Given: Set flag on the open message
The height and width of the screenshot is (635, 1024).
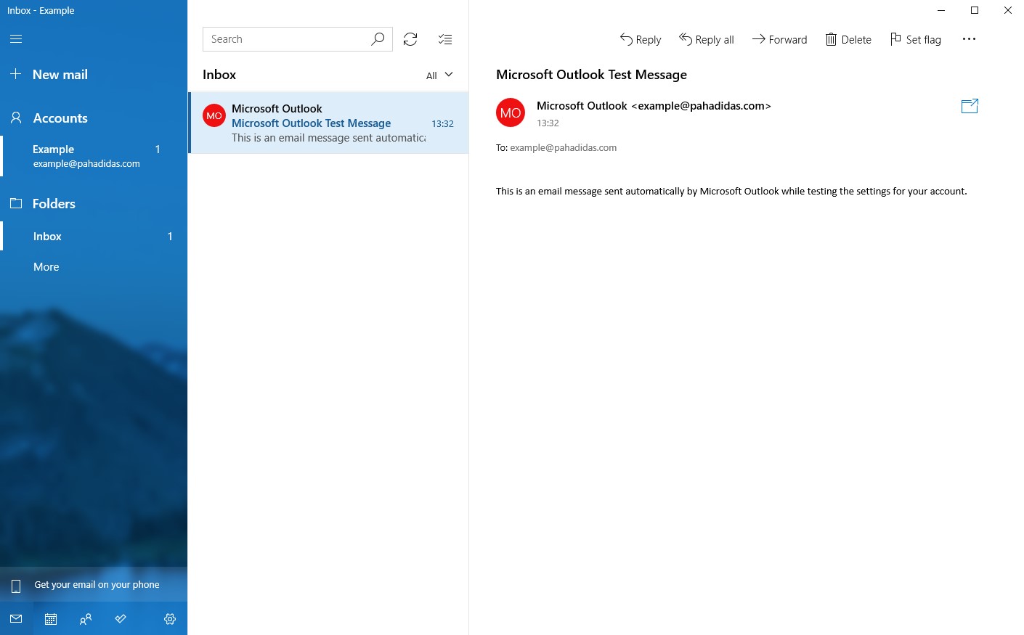Looking at the screenshot, I should click(915, 39).
